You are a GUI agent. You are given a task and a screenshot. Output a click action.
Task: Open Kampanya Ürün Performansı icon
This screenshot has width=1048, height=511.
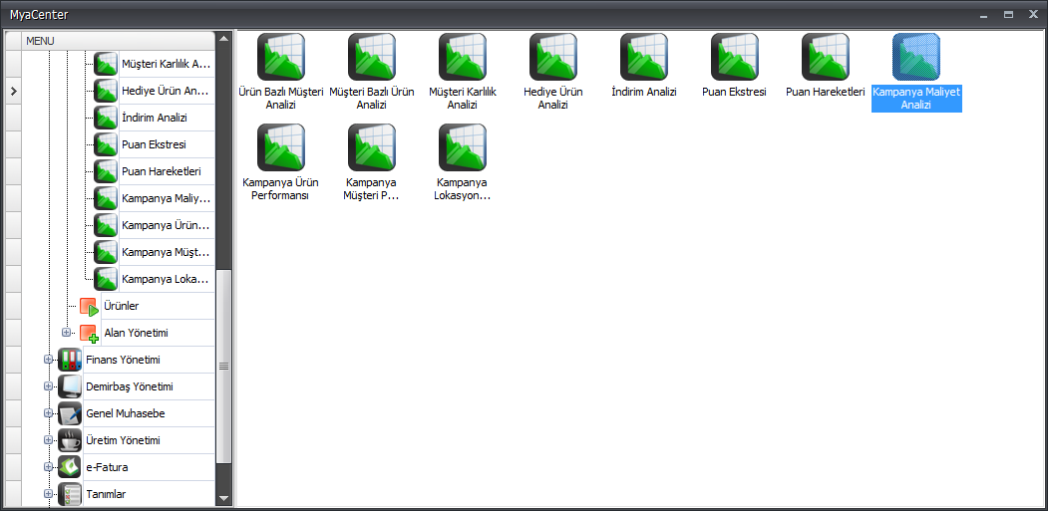[x=281, y=147]
